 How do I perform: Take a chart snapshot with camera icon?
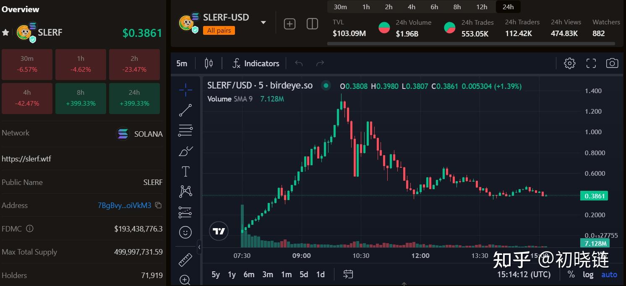(x=612, y=63)
